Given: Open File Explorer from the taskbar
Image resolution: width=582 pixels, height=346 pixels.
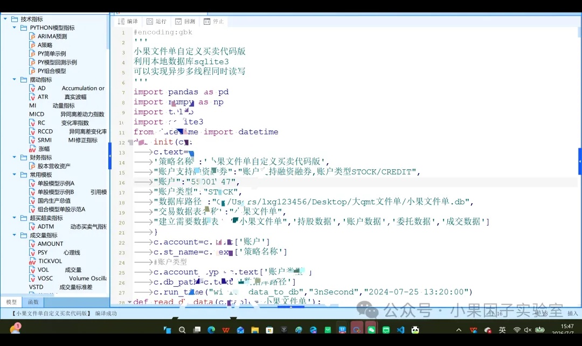Looking at the screenshot, I should point(254,330).
